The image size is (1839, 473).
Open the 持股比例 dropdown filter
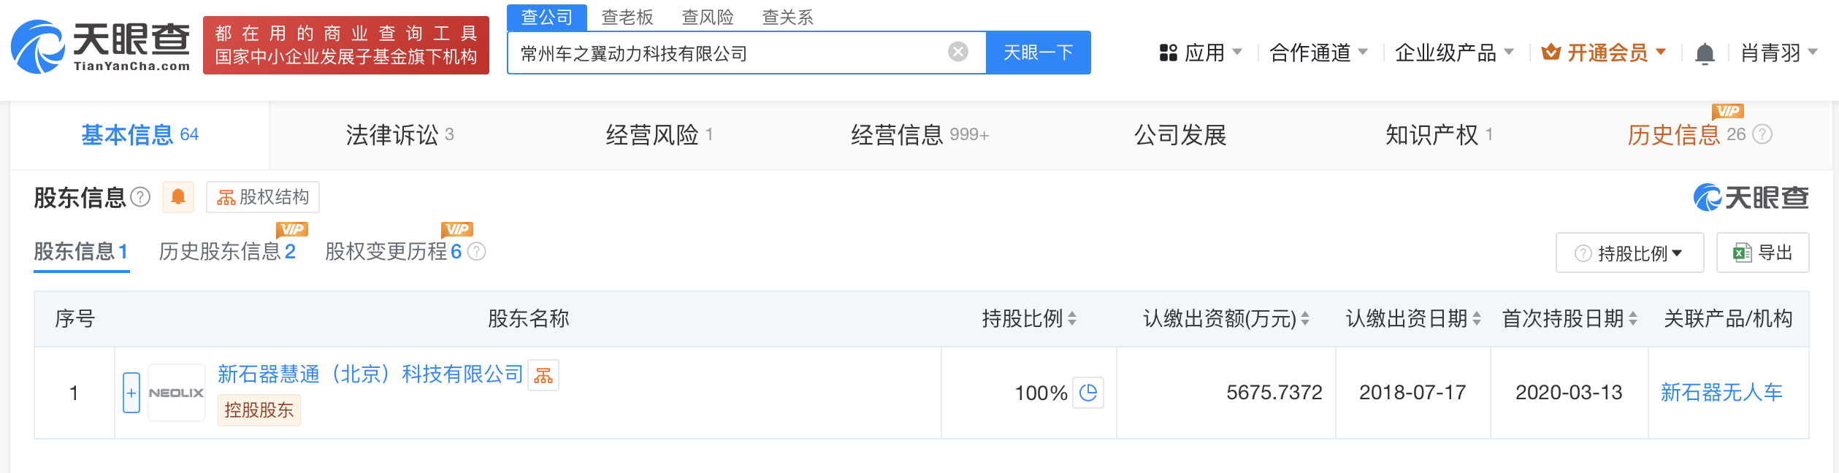point(1629,253)
